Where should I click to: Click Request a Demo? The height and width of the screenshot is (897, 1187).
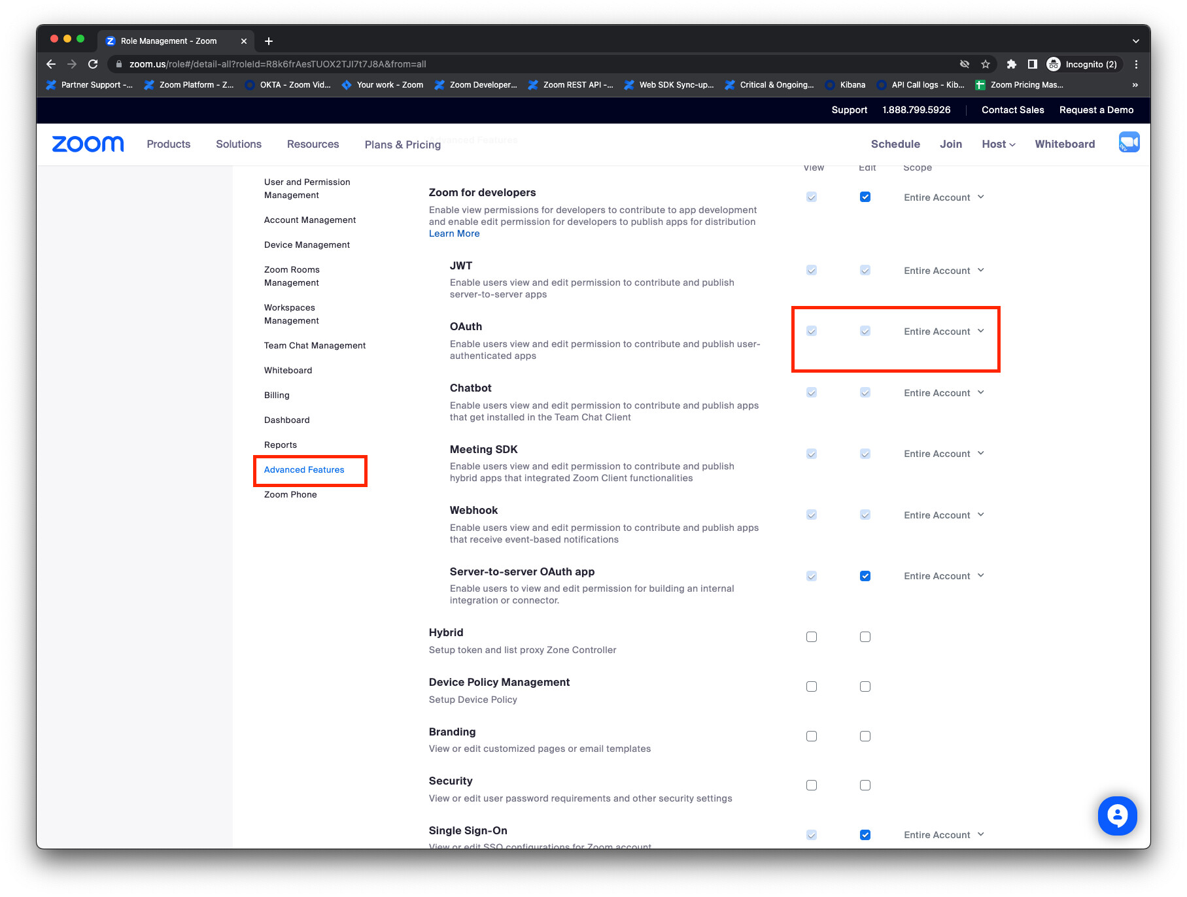(1096, 110)
